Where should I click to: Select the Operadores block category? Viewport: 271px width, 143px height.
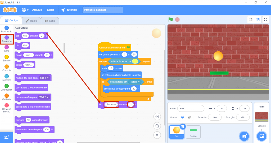tap(7, 87)
